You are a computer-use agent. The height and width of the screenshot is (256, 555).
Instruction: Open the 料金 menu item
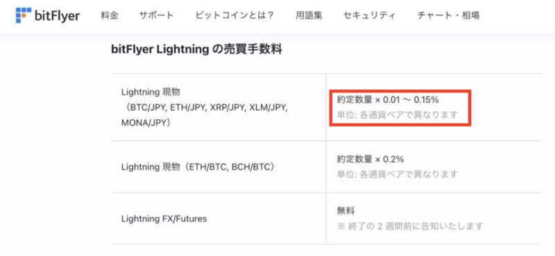tap(110, 15)
